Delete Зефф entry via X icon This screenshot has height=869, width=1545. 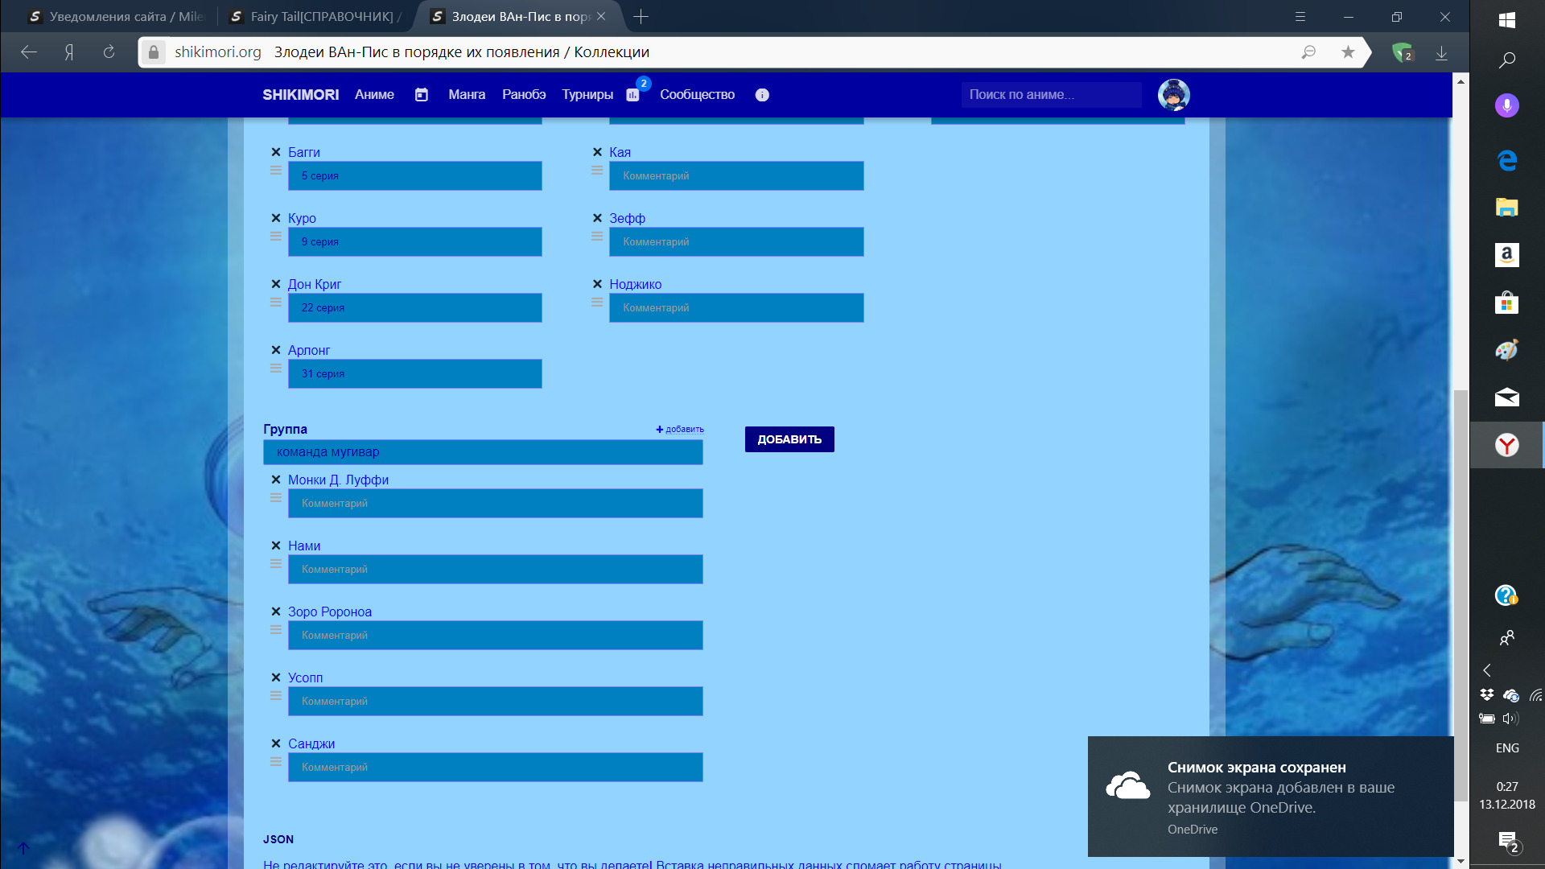[597, 218]
